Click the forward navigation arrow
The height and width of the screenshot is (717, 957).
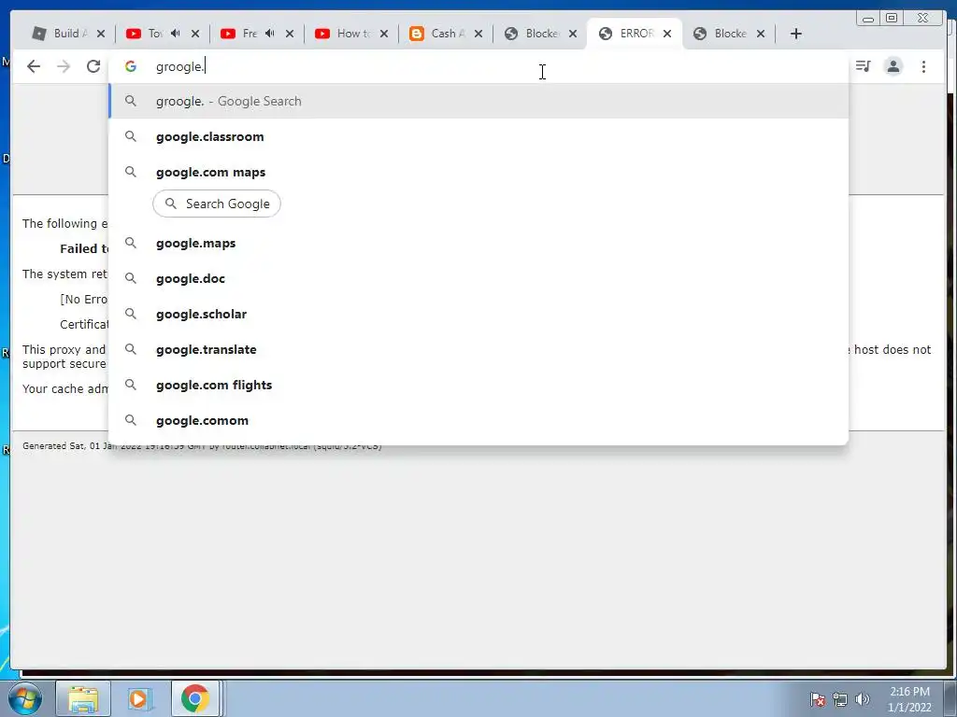point(64,66)
